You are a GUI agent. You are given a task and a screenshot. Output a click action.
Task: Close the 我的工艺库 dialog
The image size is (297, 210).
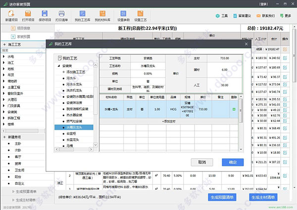[246, 44]
